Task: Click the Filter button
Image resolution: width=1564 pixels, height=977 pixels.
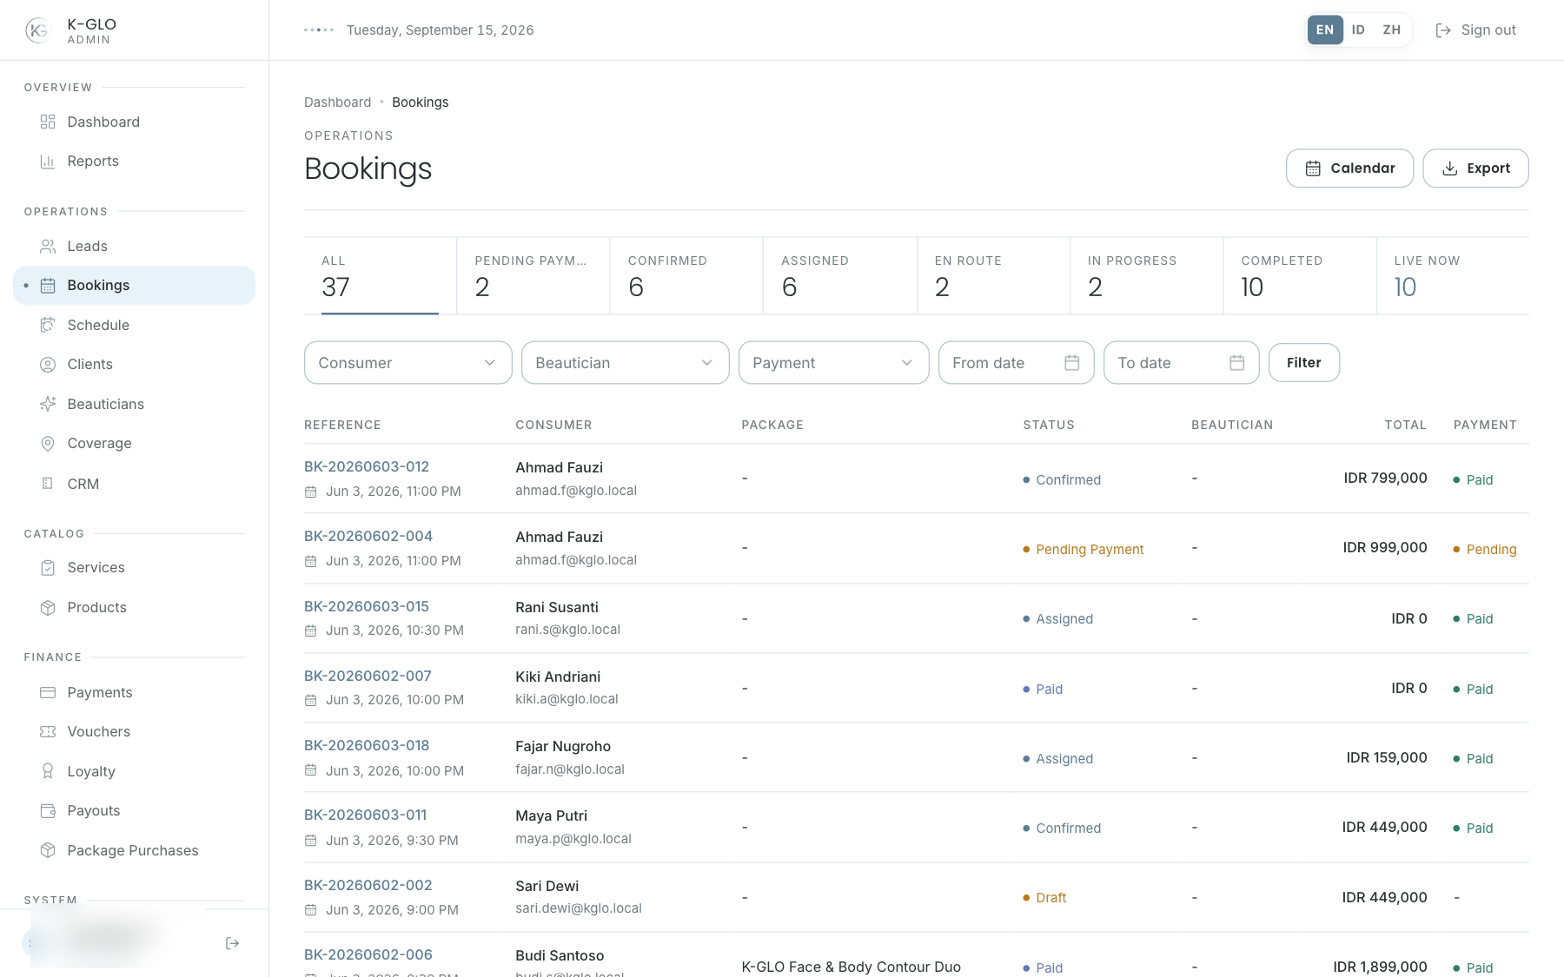Action: [1304, 363]
